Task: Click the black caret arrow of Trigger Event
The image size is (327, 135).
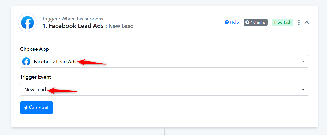Action: click(x=303, y=89)
